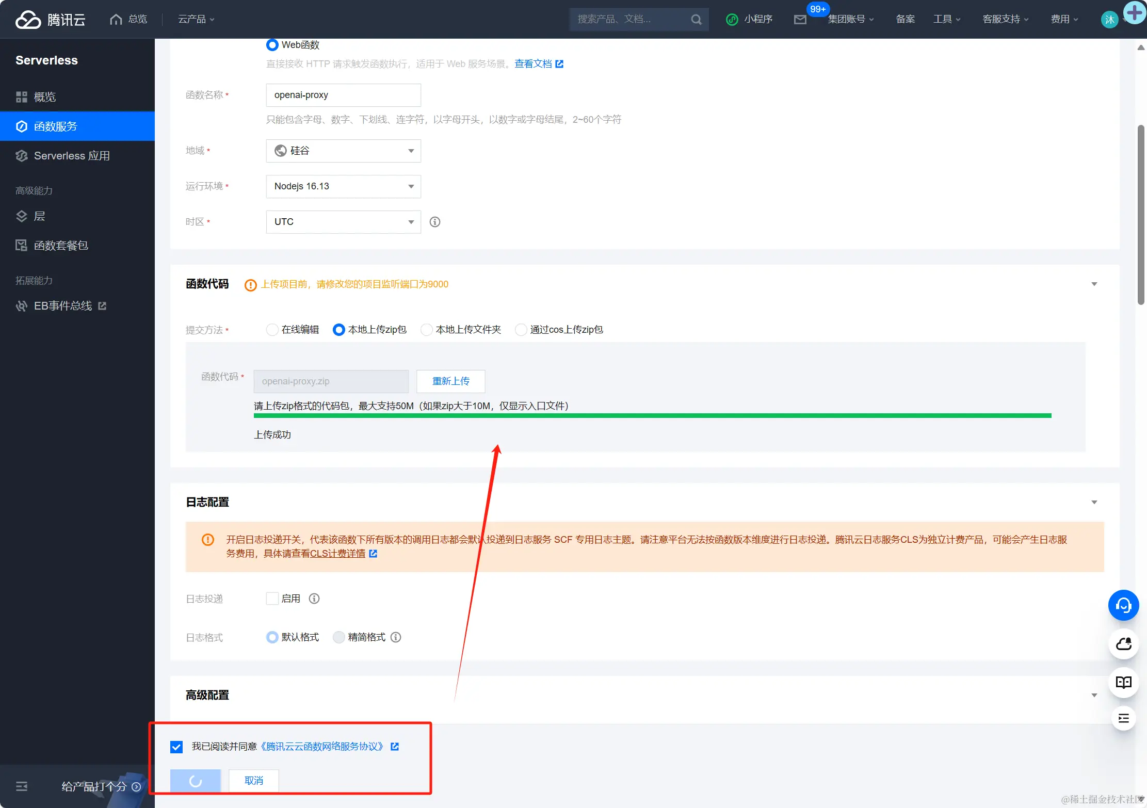
Task: Open EB事件总线 in the sidebar
Action: point(62,305)
